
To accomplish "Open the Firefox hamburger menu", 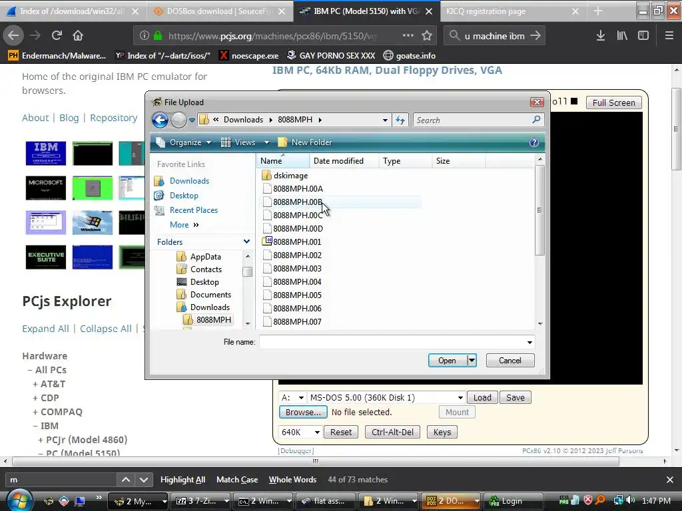I will pos(669,36).
